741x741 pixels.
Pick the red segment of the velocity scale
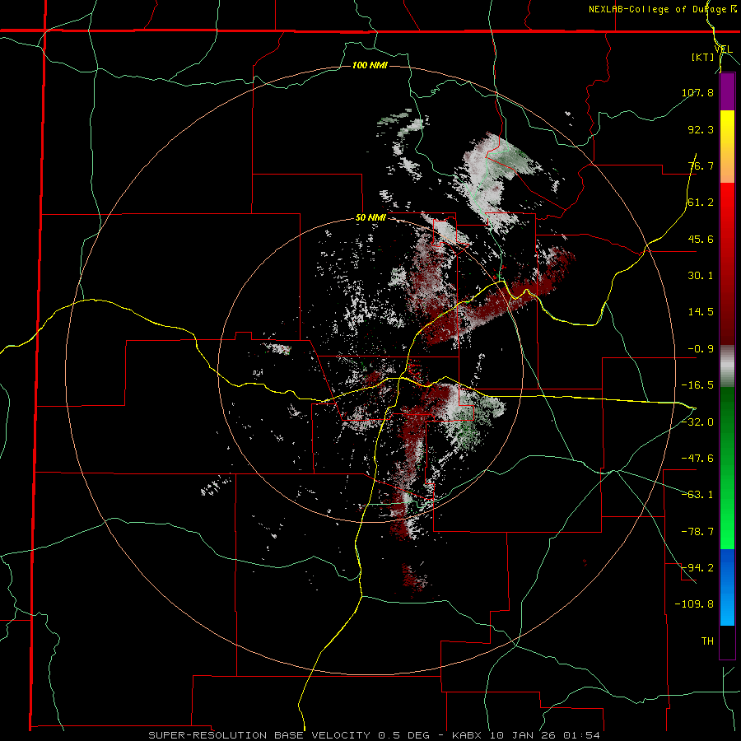[727, 263]
